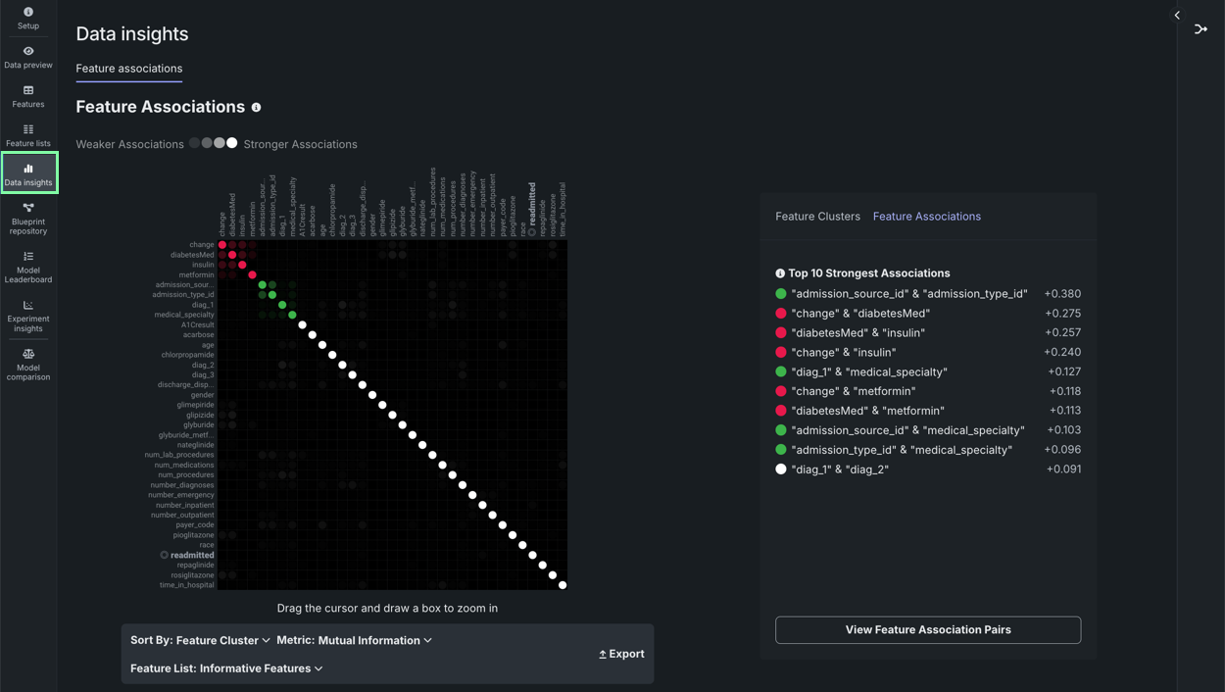Switch to Feature Clusters tab

coord(817,217)
